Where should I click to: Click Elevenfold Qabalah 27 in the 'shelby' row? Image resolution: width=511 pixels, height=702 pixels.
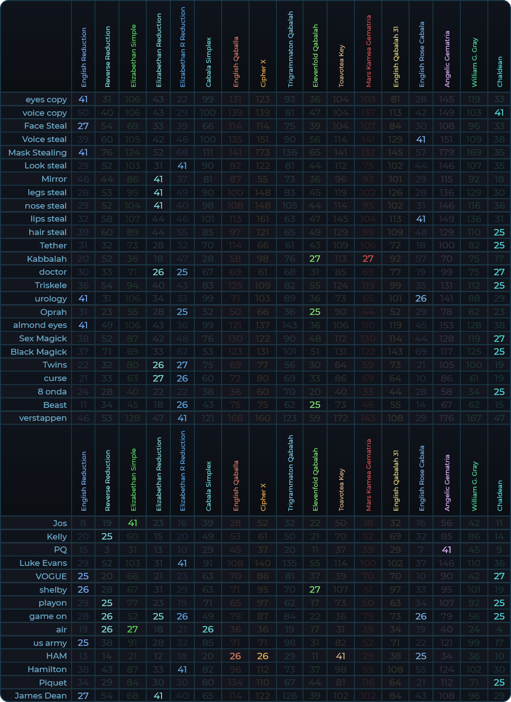point(315,590)
